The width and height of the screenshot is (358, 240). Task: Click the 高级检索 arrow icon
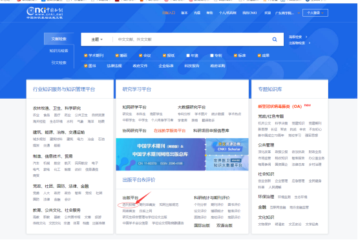pos(306,37)
